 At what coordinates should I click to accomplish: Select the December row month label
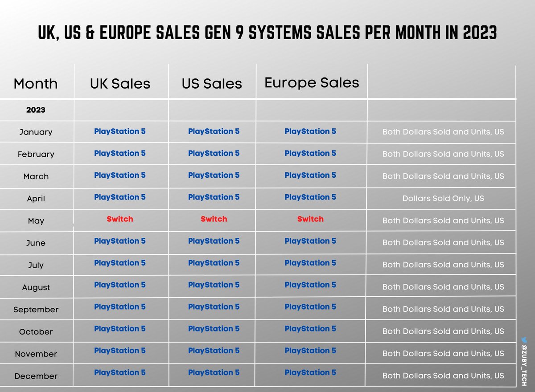point(36,376)
